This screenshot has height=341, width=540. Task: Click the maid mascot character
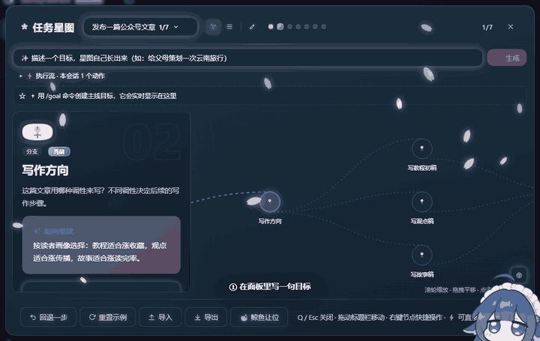[505, 310]
